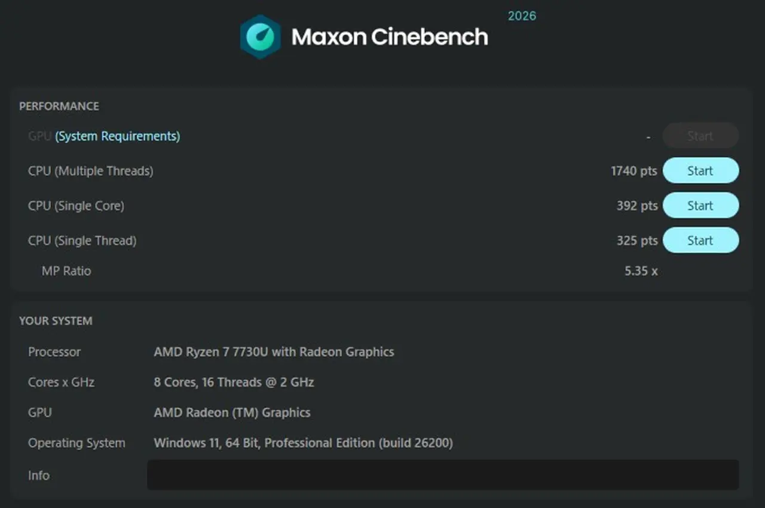This screenshot has height=508, width=765.
Task: Click the greyed-out GPU Start button
Action: click(700, 136)
